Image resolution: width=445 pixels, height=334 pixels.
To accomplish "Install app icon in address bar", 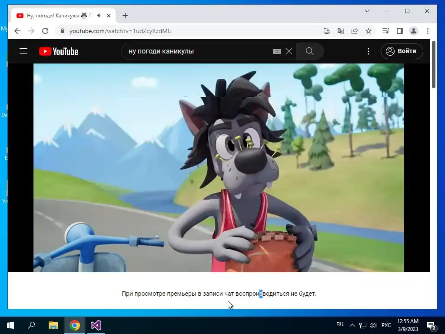I will (327, 31).
